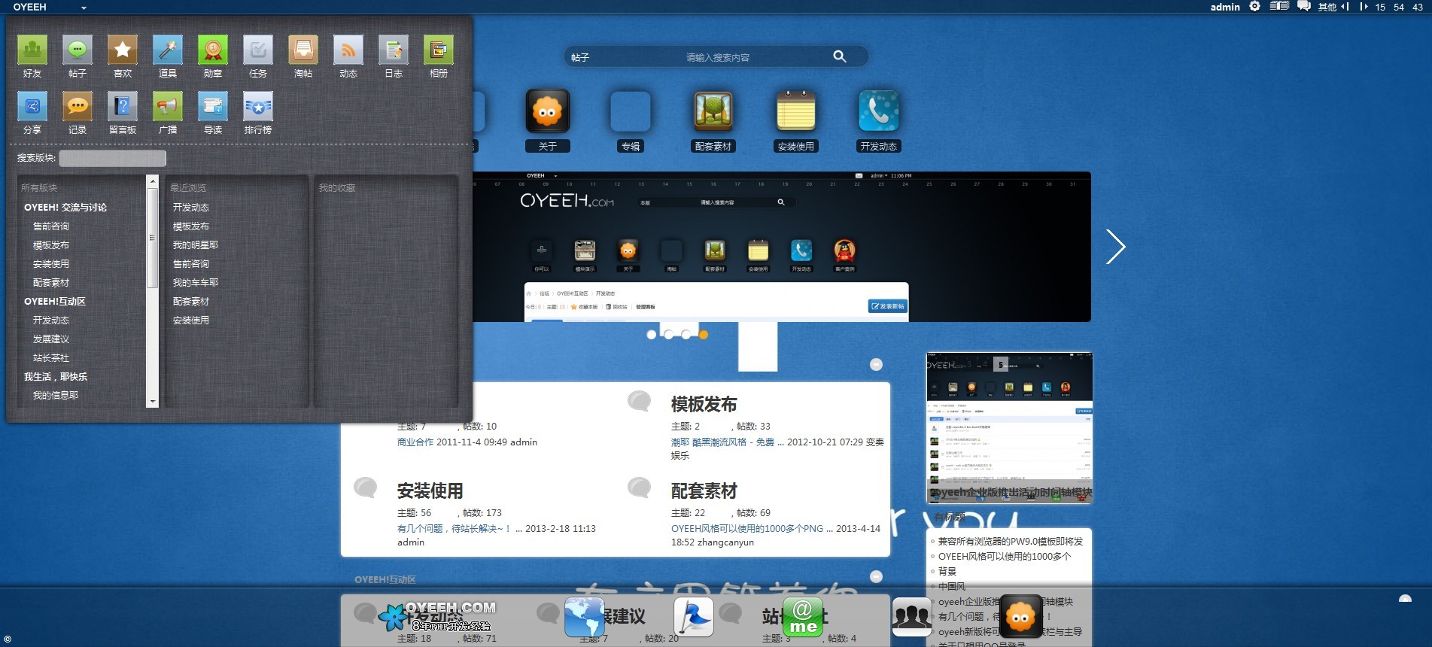Open the orange flower icon in the dock
Viewport: 1432px width, 647px height.
1021,618
